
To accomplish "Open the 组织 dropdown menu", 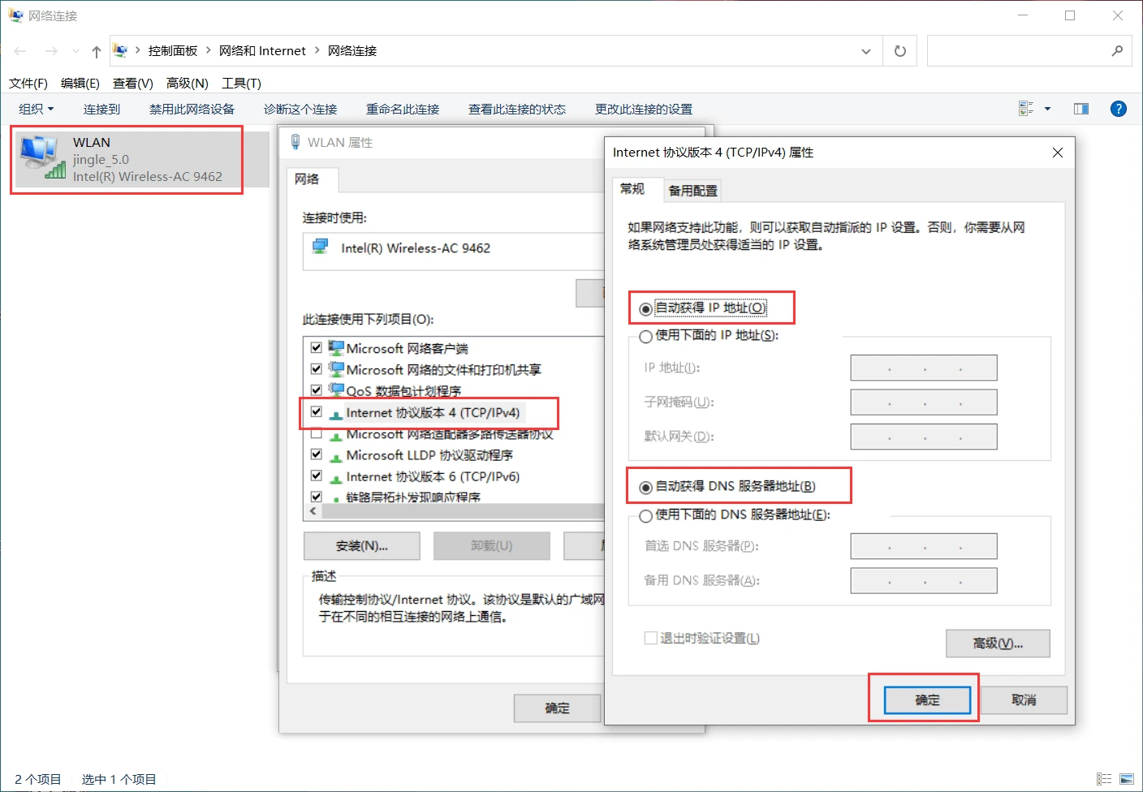I will pyautogui.click(x=37, y=109).
